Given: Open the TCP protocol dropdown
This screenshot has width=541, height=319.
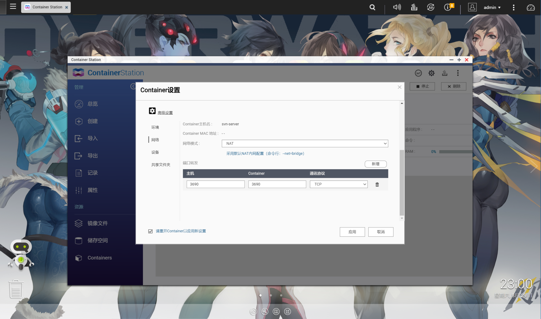Looking at the screenshot, I should coord(338,184).
